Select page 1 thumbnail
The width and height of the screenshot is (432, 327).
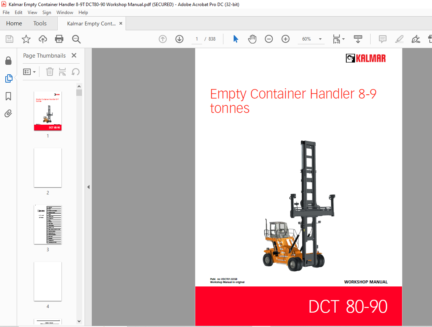[48, 111]
